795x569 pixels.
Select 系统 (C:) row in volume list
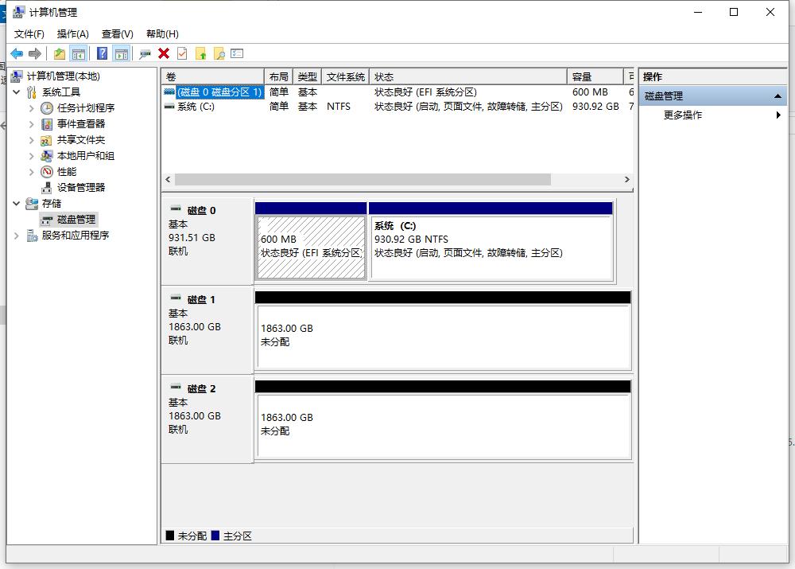(398, 107)
